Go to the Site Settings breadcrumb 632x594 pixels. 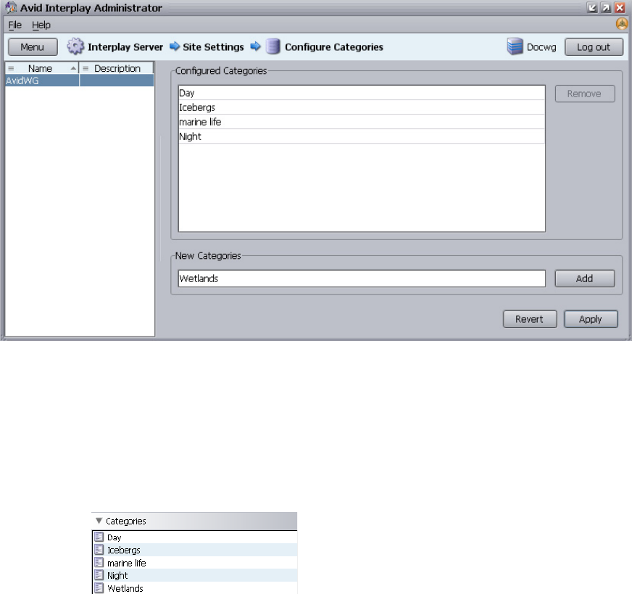pos(213,47)
